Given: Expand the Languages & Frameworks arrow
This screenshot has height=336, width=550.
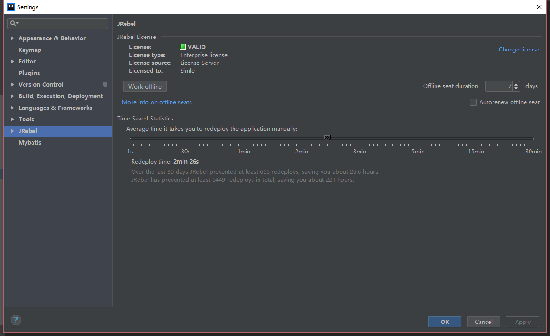Looking at the screenshot, I should click(x=12, y=108).
